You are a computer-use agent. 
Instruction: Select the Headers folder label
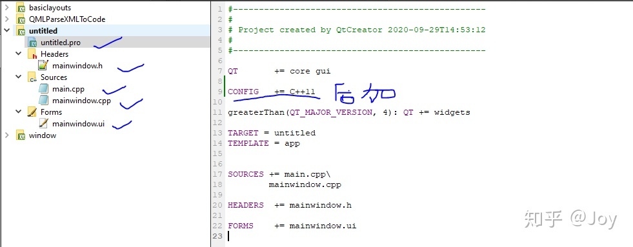[54, 54]
